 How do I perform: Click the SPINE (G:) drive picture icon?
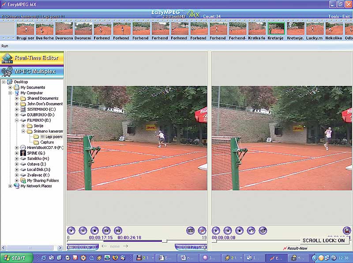click(x=23, y=153)
